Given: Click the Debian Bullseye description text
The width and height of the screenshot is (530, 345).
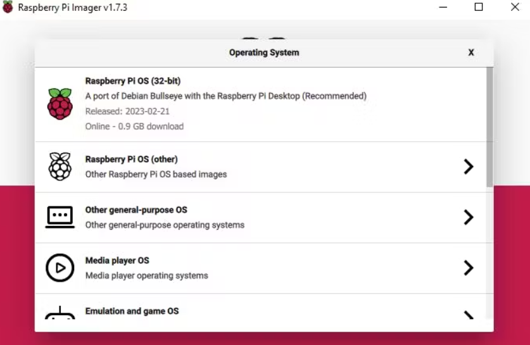Looking at the screenshot, I should coord(226,96).
